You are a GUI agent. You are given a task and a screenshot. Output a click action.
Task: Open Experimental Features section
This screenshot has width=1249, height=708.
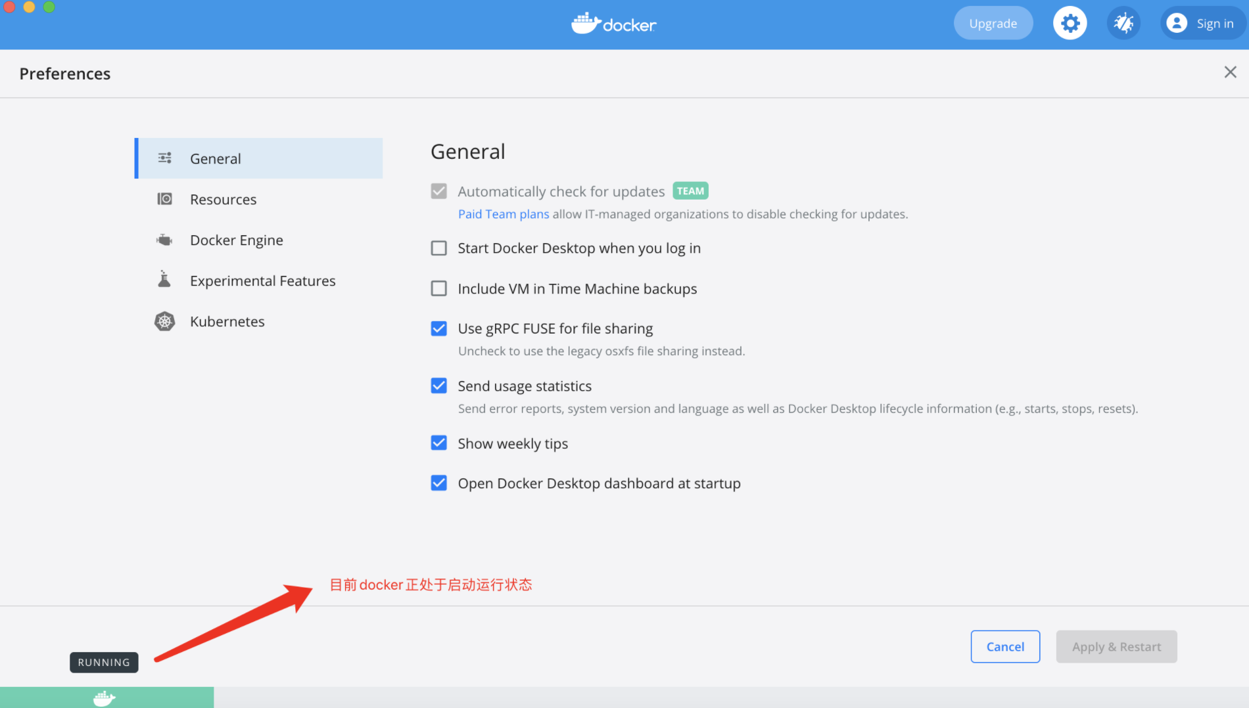tap(258, 280)
